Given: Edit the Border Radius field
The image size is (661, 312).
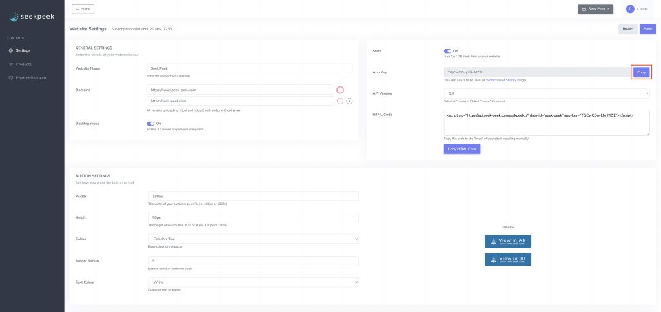Looking at the screenshot, I should tap(253, 261).
